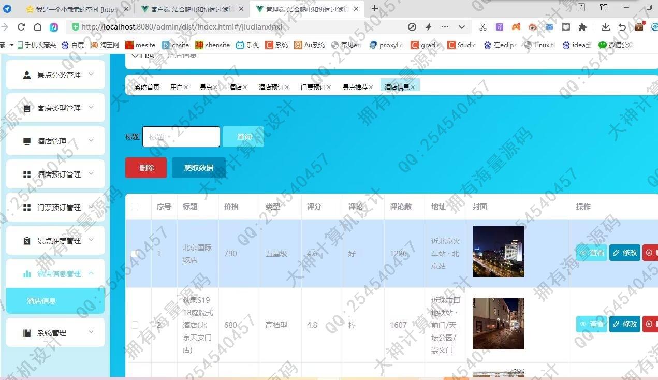
Task: Close the 酒店 page tab
Action: (x=245, y=87)
